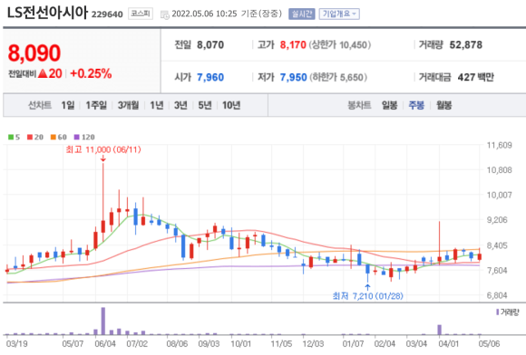Select the 1년 line chart tab
The image size is (526, 355).
pyautogui.click(x=156, y=105)
